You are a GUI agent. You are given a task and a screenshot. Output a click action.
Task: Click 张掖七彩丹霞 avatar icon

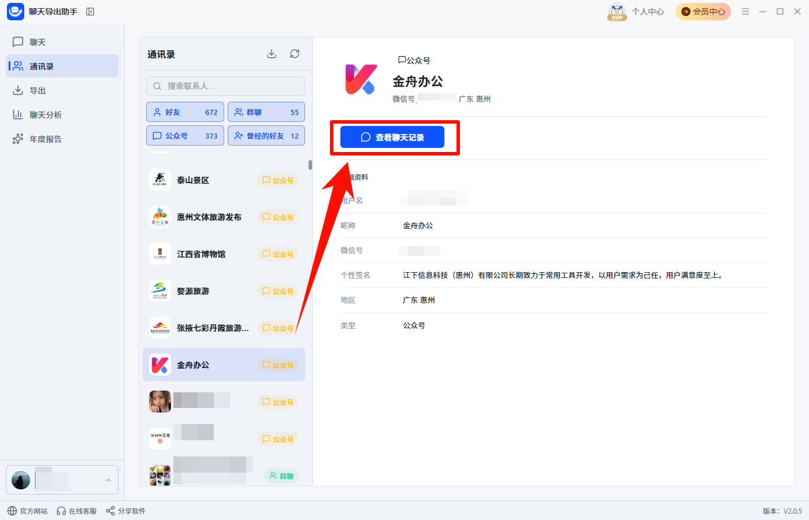click(160, 328)
